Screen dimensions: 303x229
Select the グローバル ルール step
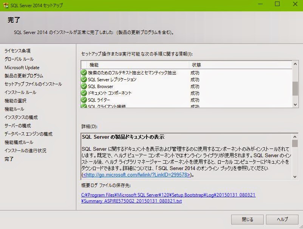(19, 59)
